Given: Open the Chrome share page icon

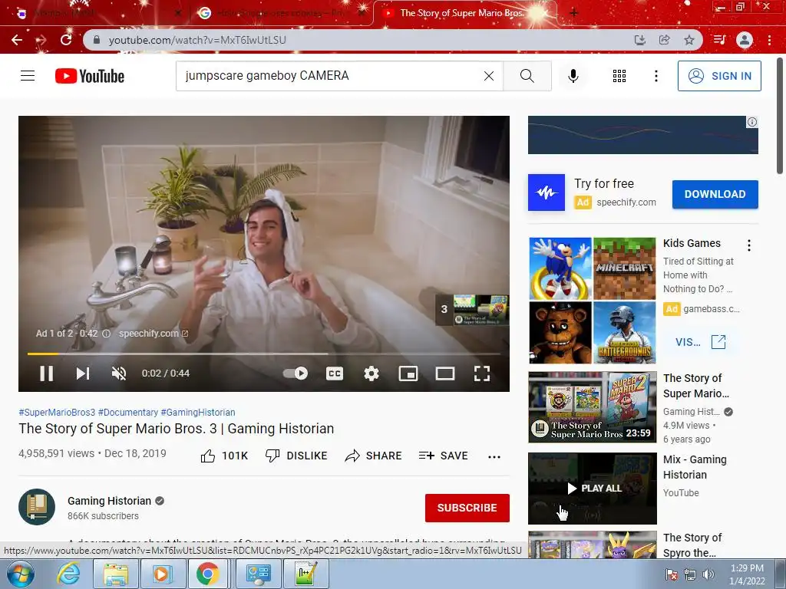Looking at the screenshot, I should (x=664, y=40).
